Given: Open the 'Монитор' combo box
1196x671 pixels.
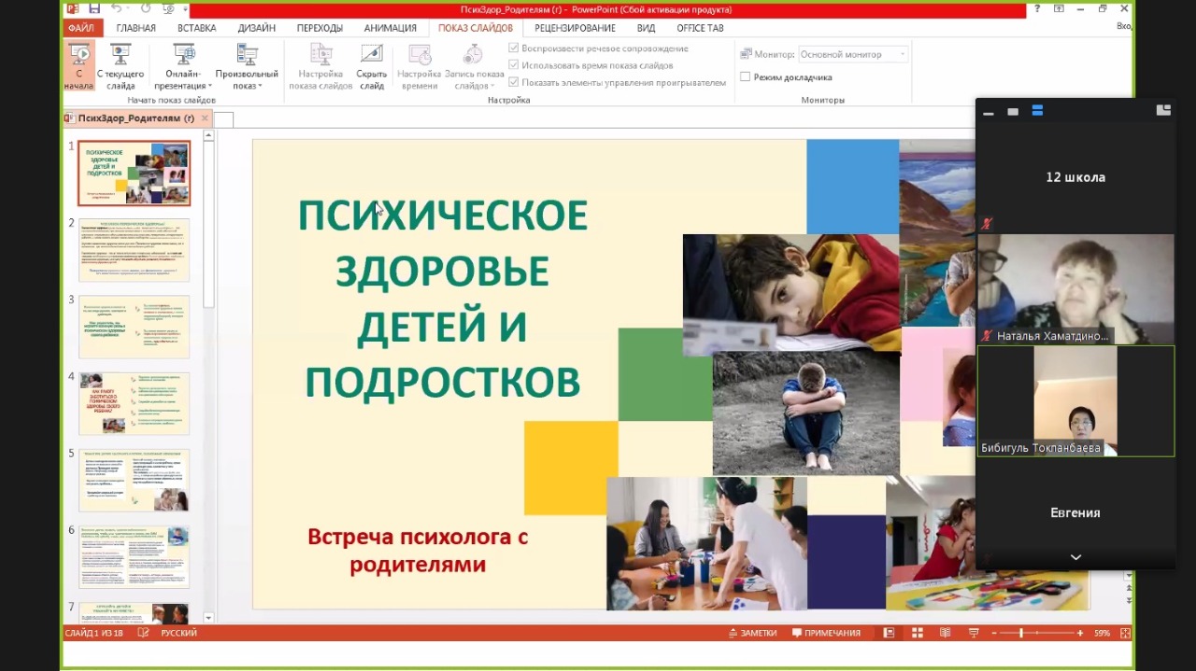Looking at the screenshot, I should 852,54.
